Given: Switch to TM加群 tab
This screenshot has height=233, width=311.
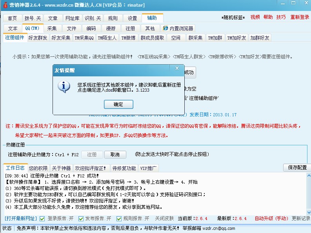Looking at the screenshot, I should [215, 38].
